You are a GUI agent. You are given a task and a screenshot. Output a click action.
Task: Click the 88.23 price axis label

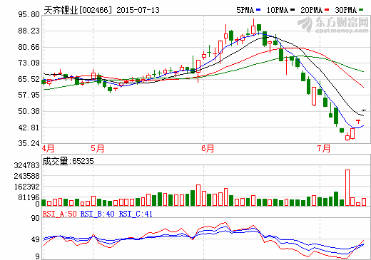click(29, 31)
